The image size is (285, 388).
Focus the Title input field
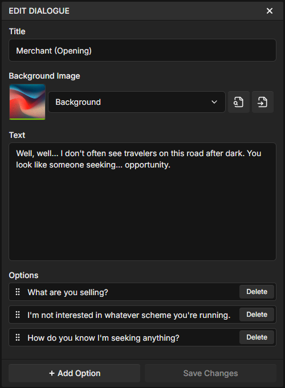[142, 50]
